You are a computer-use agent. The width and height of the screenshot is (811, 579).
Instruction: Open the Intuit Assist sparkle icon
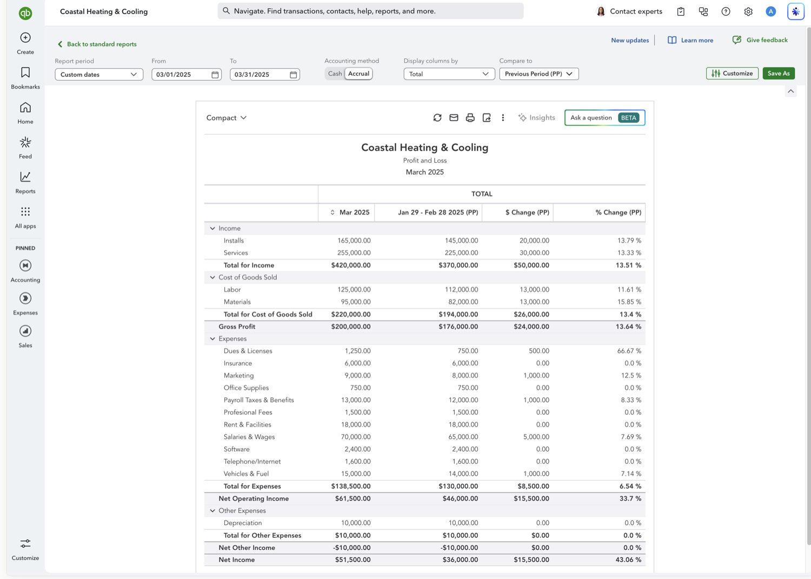tap(796, 11)
